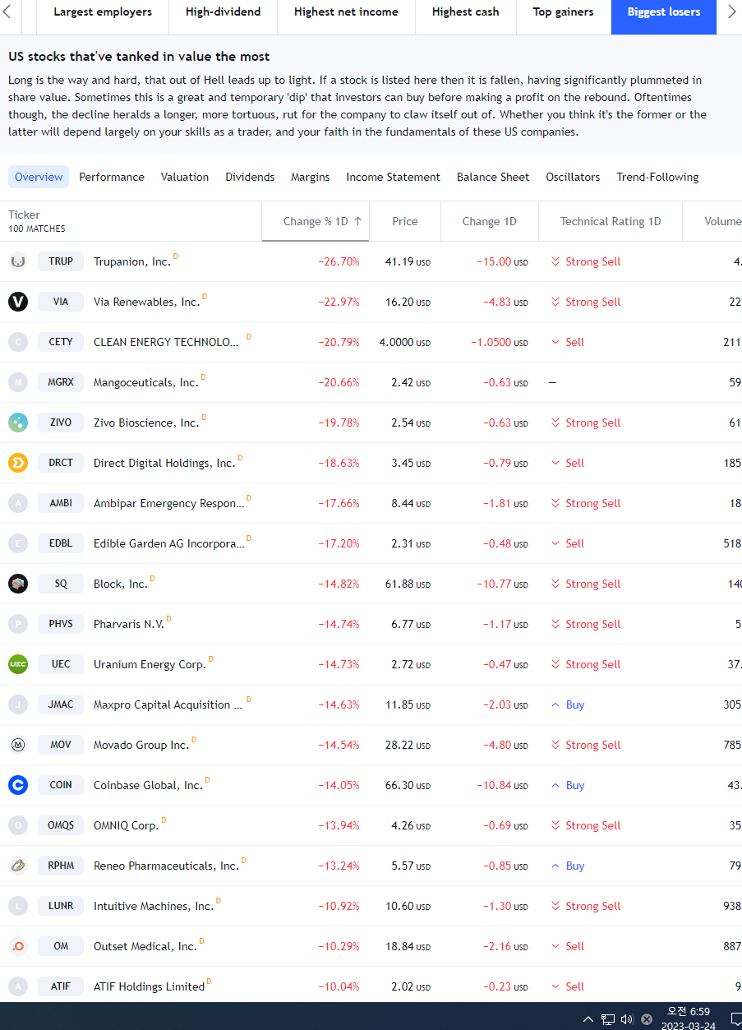742x1030 pixels.
Task: Click the Pharvaris placeholder logo icon
Action: pyautogui.click(x=18, y=624)
